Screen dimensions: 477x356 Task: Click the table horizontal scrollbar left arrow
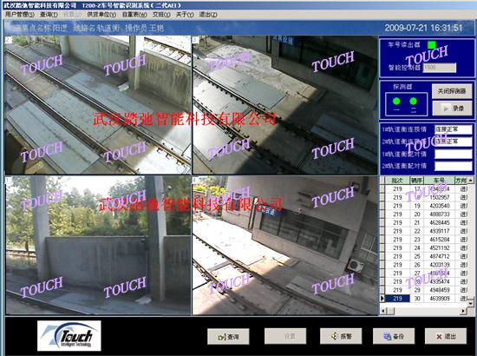383,311
